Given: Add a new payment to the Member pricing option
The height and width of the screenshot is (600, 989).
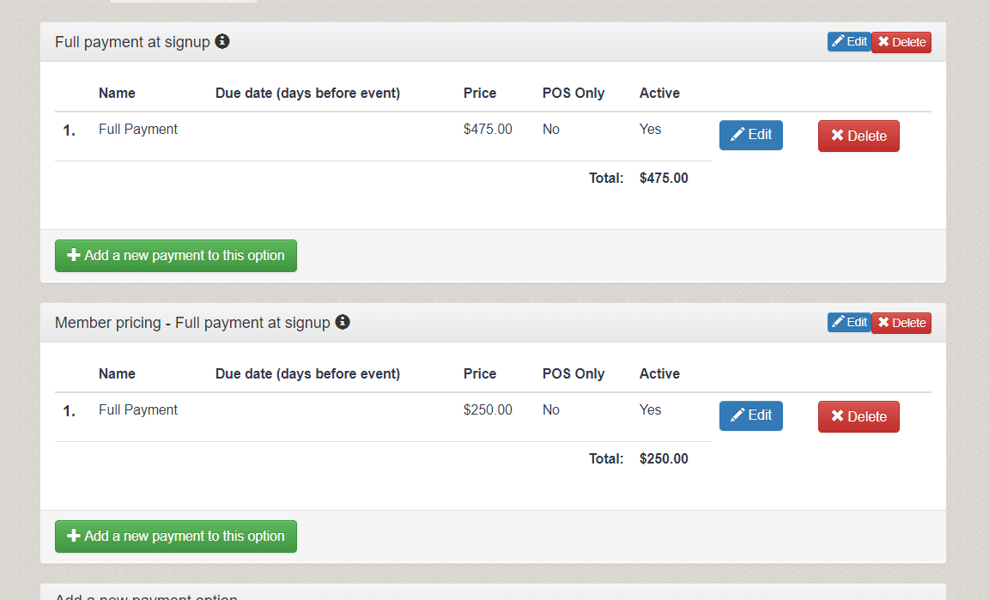Looking at the screenshot, I should 175,536.
